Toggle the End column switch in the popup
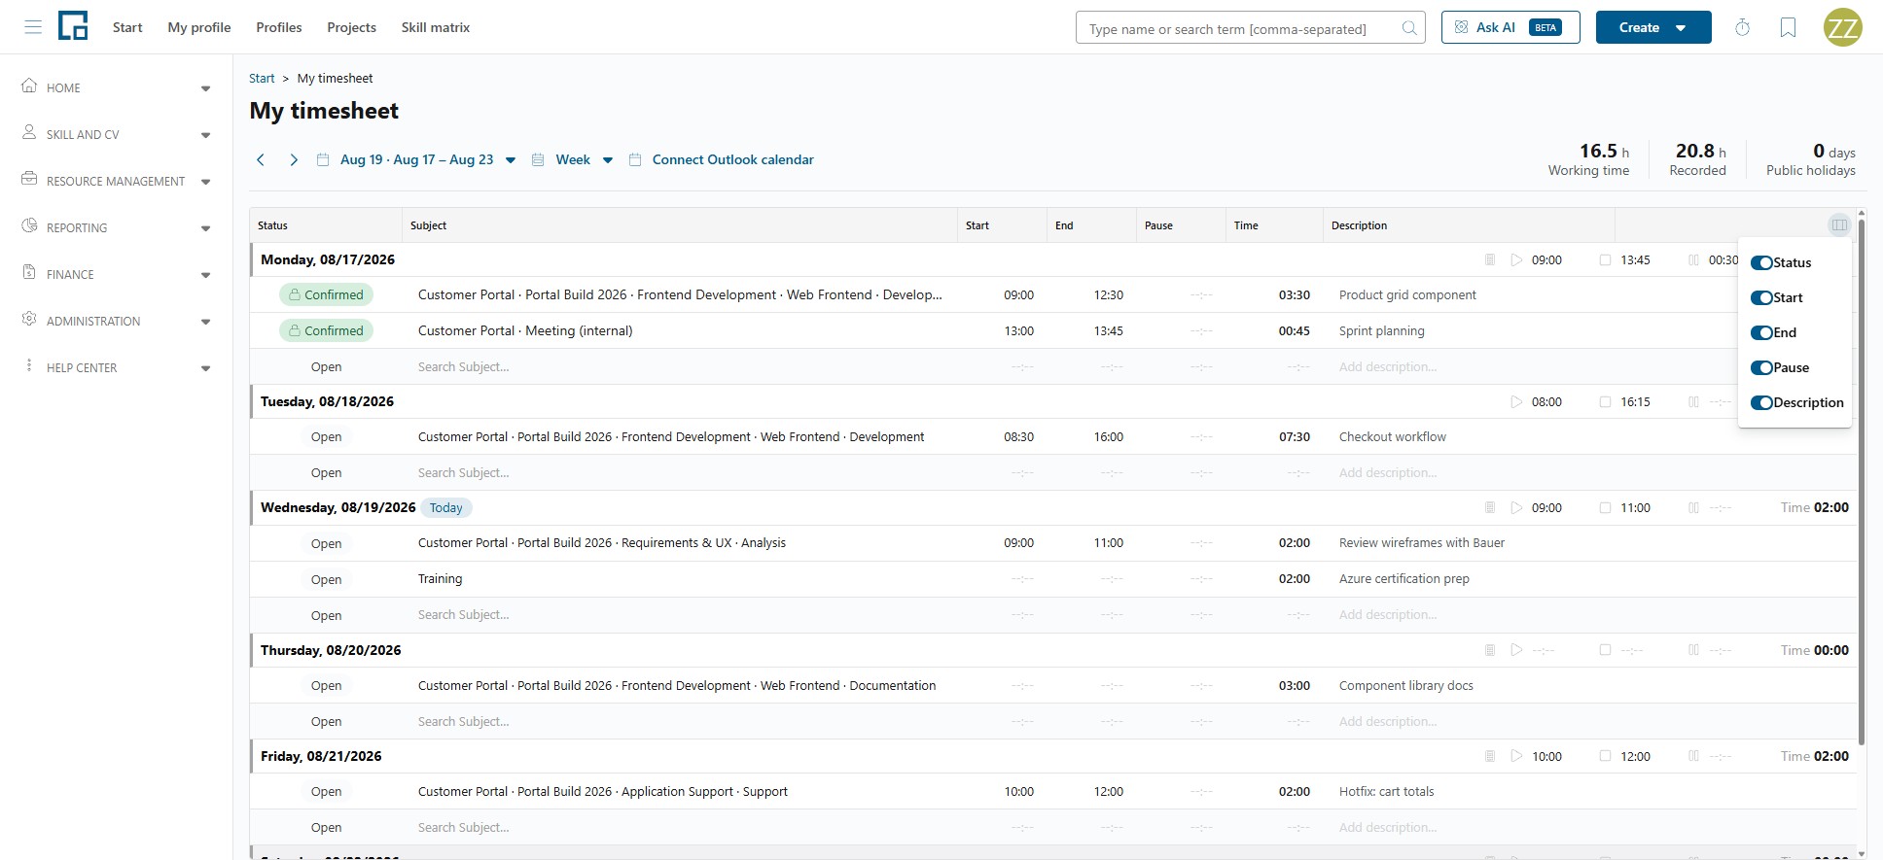Screen dimensions: 1883x860 coord(1761,332)
